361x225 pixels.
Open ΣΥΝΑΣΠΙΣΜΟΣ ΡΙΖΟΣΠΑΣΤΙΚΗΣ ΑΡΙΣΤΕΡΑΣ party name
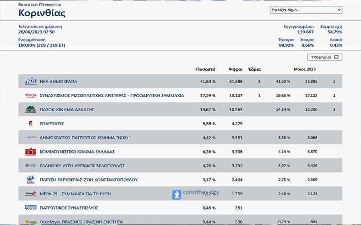point(112,95)
